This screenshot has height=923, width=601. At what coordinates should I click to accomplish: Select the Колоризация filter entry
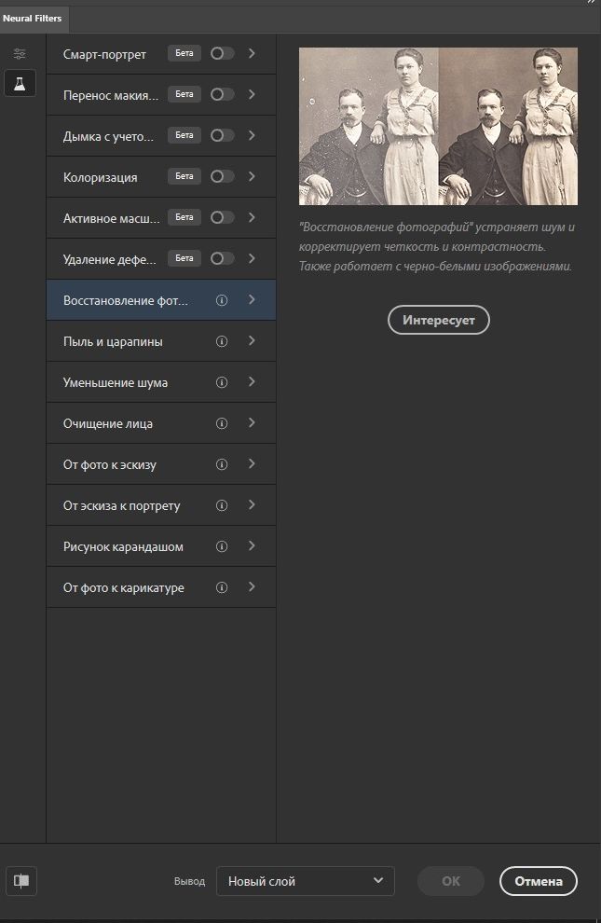(161, 176)
